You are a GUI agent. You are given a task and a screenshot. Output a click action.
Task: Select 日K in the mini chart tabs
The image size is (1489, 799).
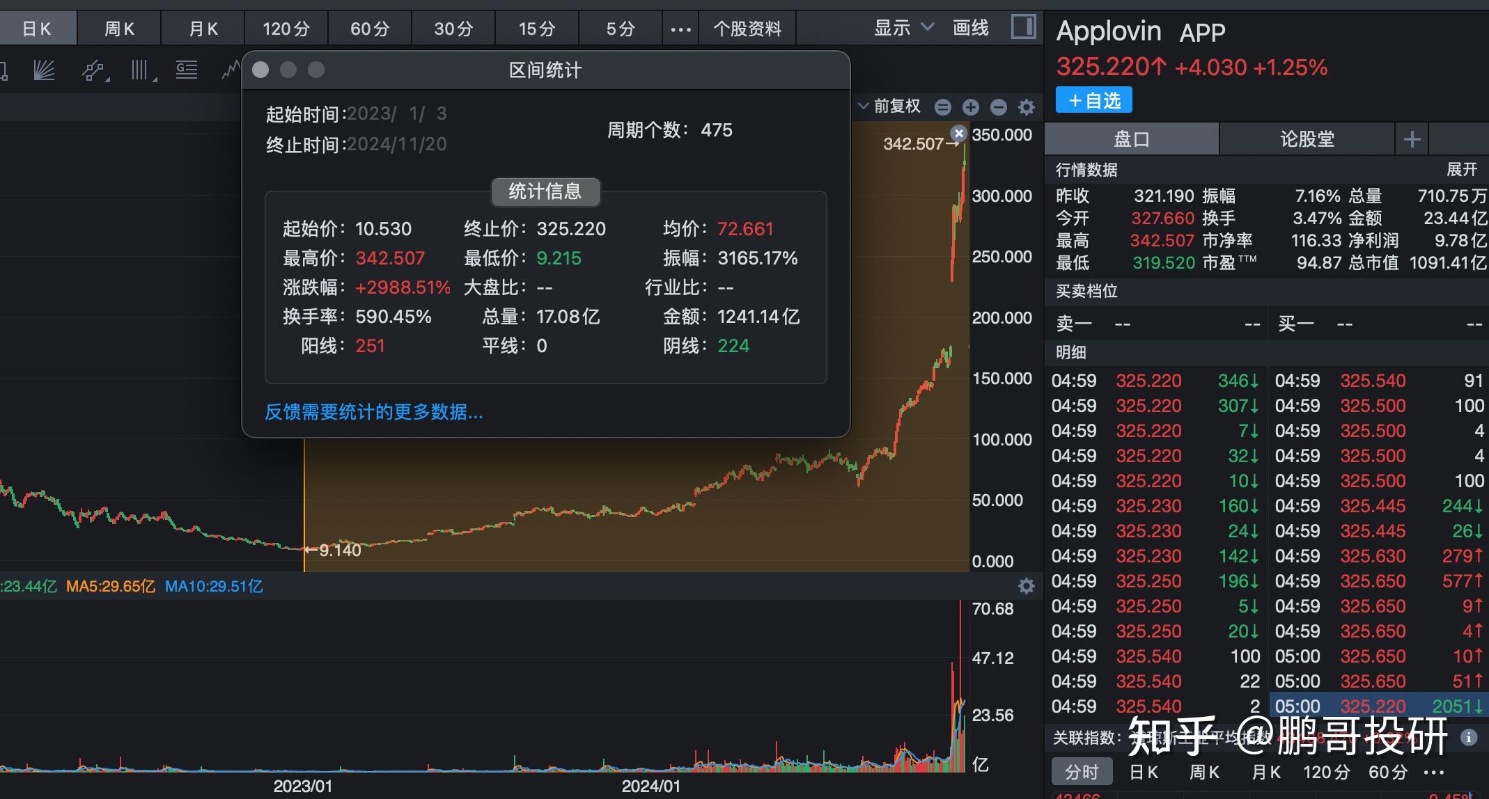(1144, 772)
